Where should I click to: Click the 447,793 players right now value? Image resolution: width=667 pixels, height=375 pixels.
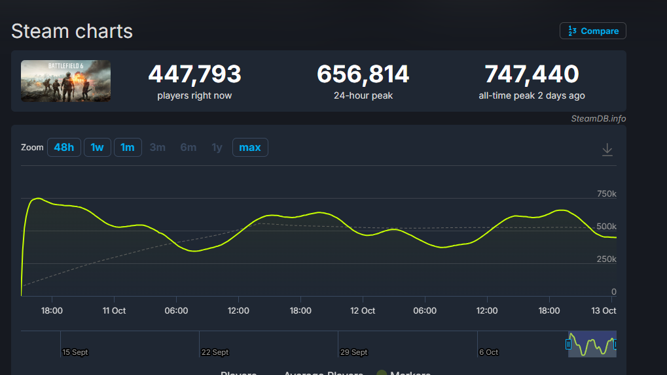194,74
